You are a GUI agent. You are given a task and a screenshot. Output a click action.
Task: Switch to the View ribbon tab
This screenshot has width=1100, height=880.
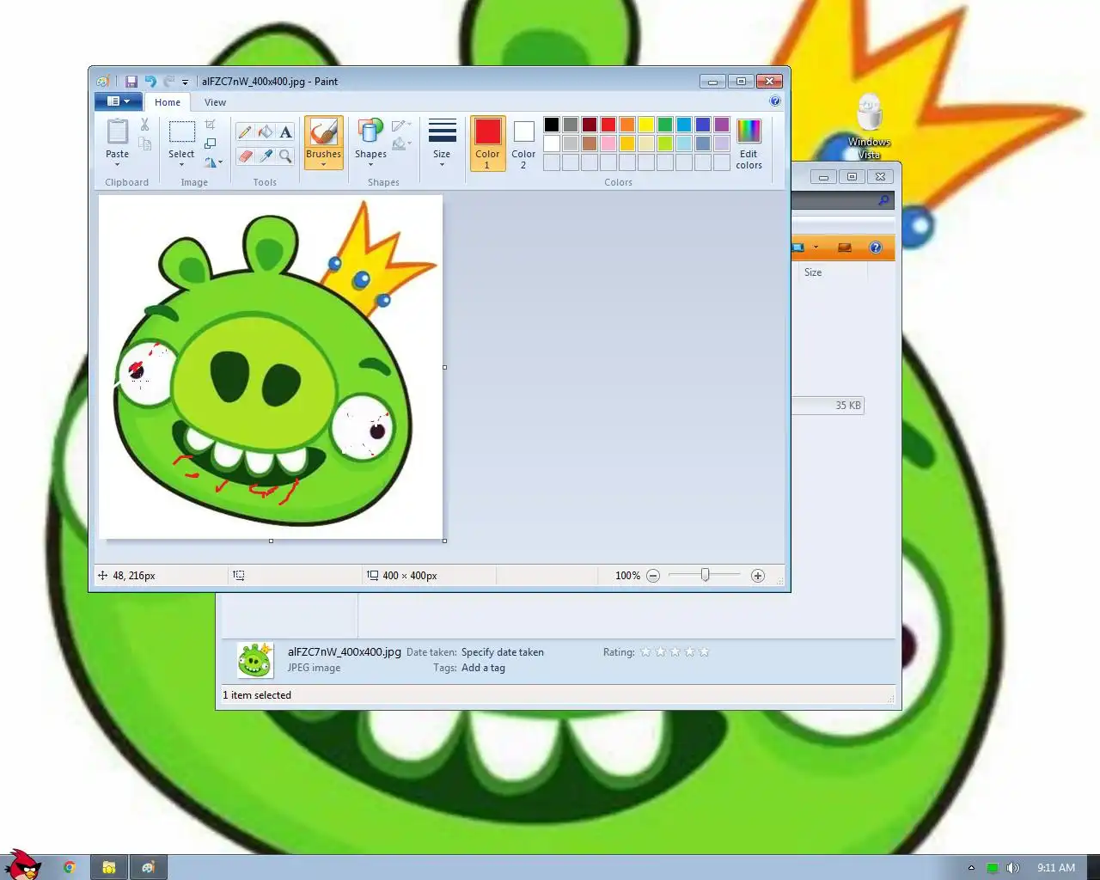tap(215, 101)
